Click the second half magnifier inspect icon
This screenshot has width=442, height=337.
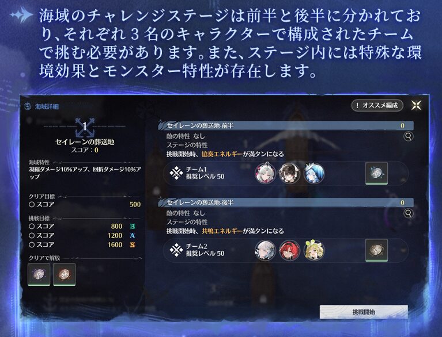pyautogui.click(x=408, y=213)
